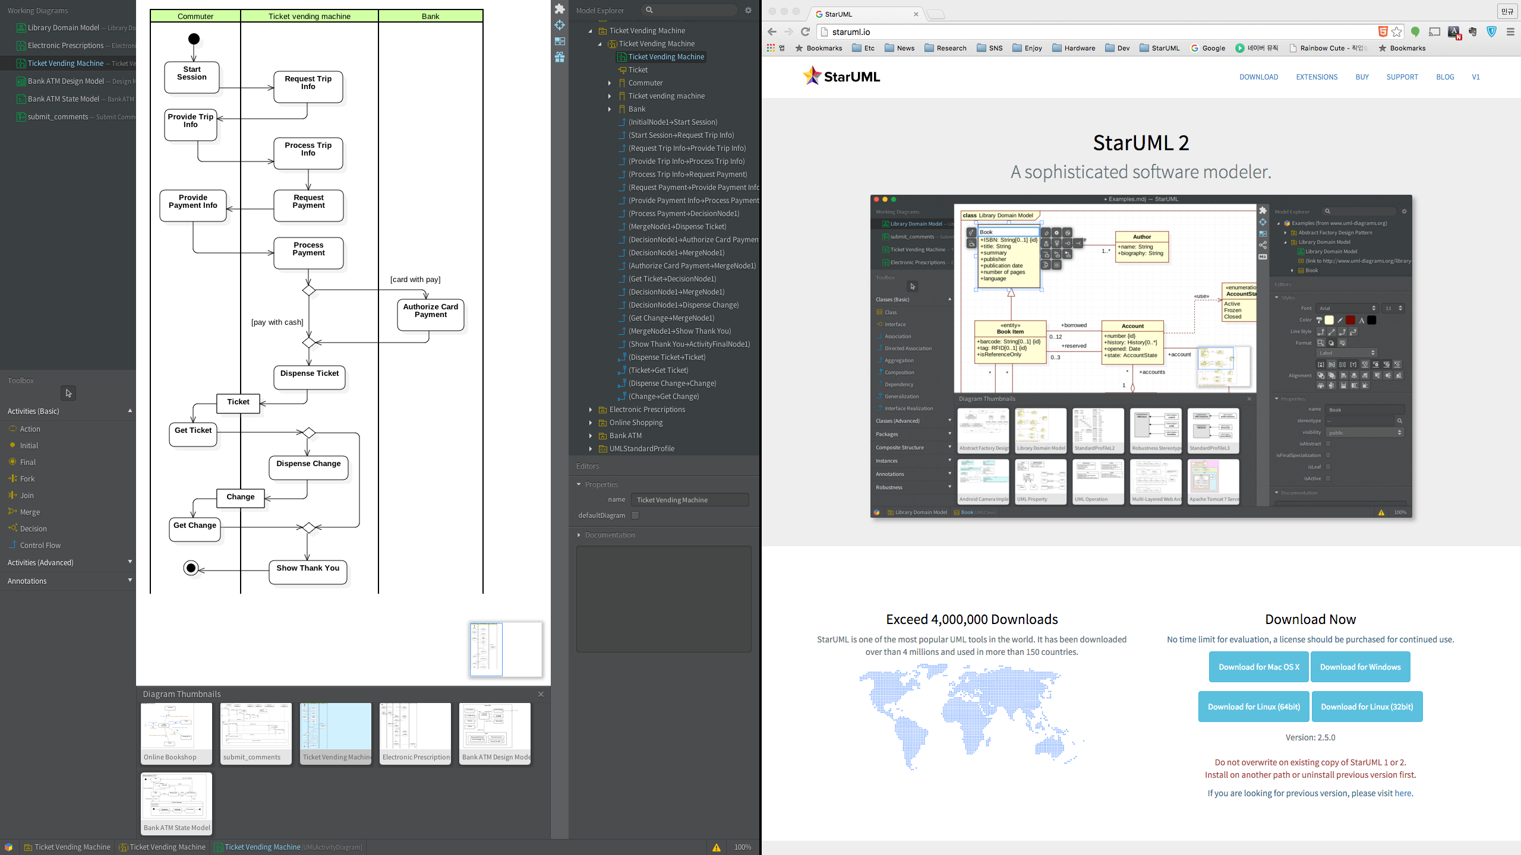Image resolution: width=1521 pixels, height=855 pixels.
Task: Select the Activities Basic panel toggle
Action: pyautogui.click(x=131, y=410)
